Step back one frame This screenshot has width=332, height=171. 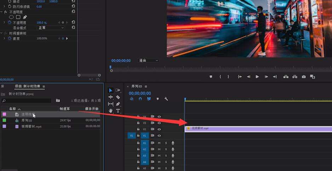coord(248,77)
